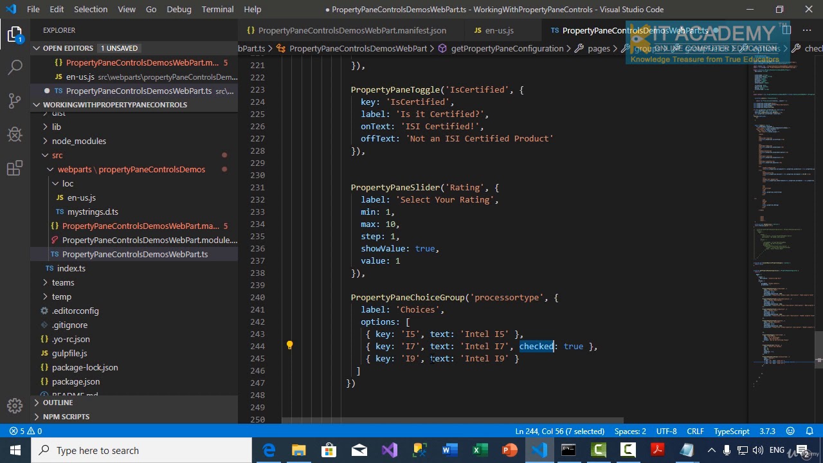Click the 1 UNSAVED badge

tap(119, 48)
